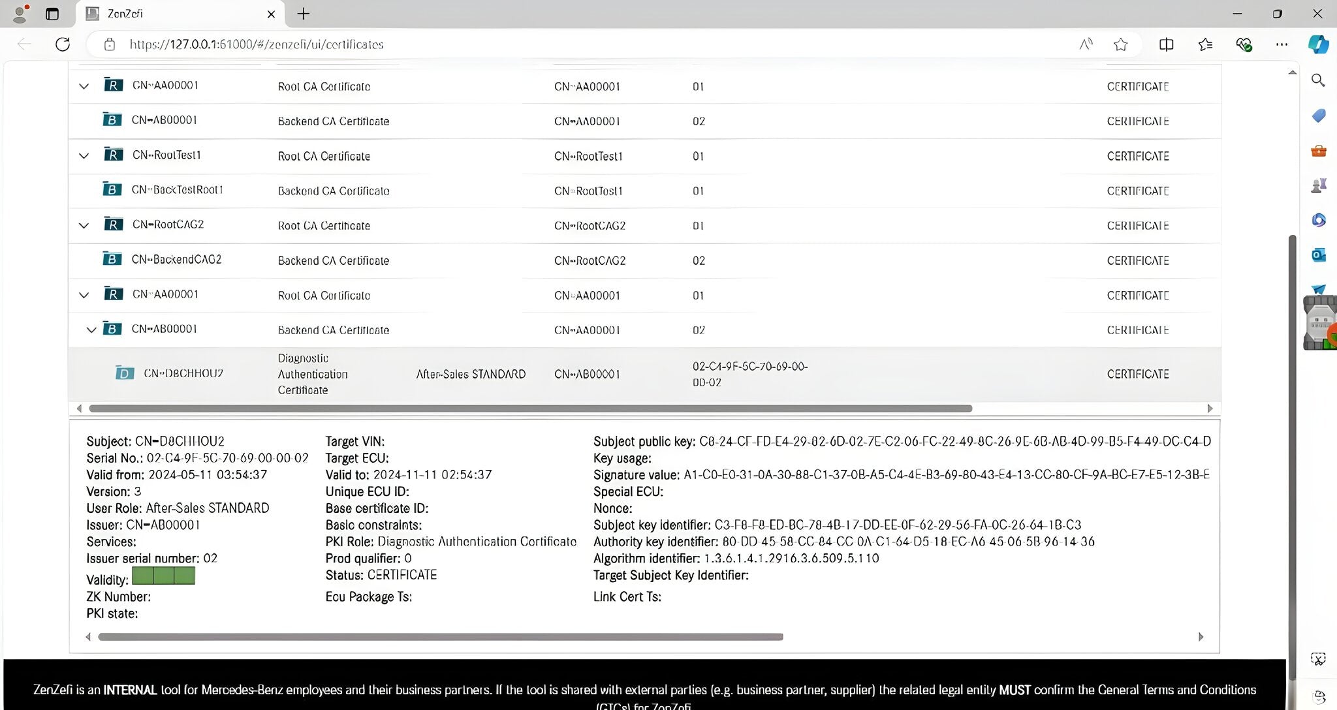Collapse the expanded CN=AB00001 backend row chevron
Image resolution: width=1337 pixels, height=710 pixels.
coord(91,330)
